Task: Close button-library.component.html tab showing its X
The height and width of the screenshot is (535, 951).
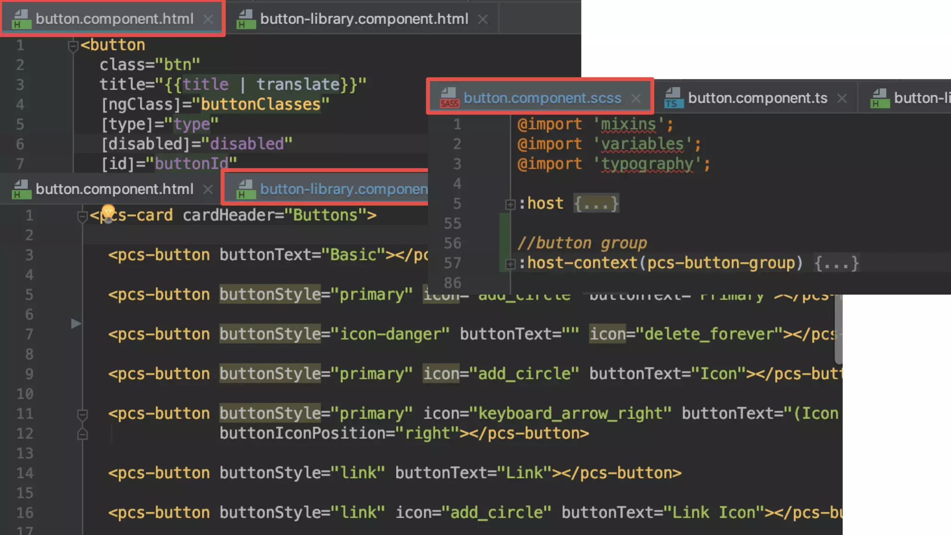Action: click(483, 19)
